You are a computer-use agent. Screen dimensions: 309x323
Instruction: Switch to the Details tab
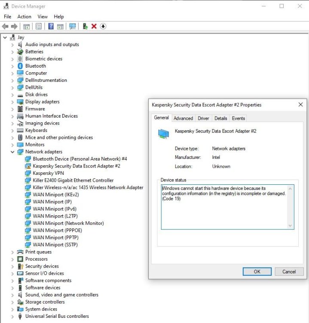[x=220, y=118]
